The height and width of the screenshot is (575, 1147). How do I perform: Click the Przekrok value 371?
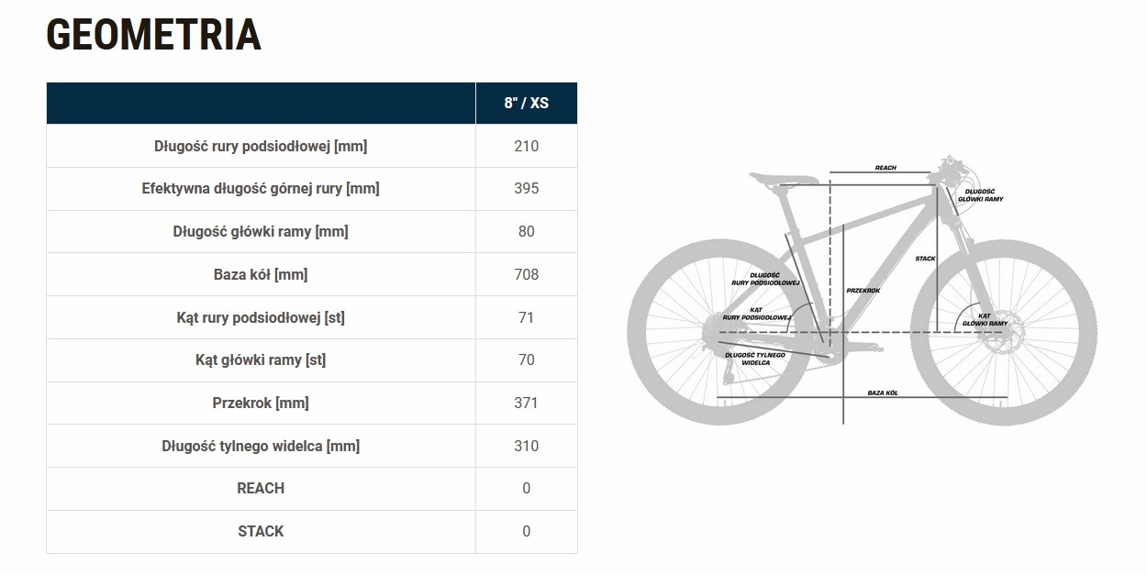(x=526, y=403)
